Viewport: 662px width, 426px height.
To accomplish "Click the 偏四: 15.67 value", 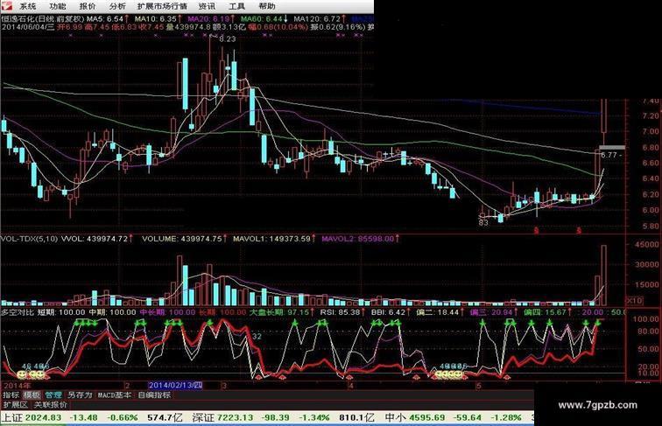I will tap(545, 312).
